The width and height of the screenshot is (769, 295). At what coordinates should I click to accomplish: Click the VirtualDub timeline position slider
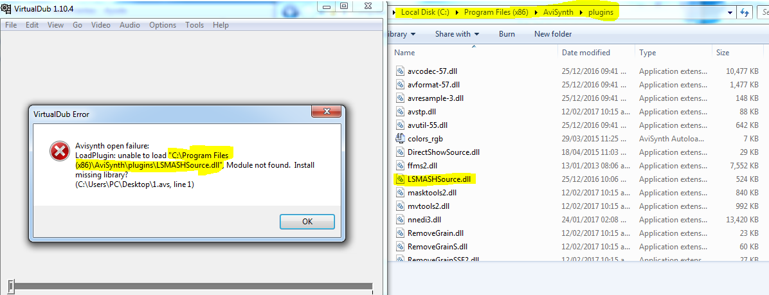coord(11,286)
